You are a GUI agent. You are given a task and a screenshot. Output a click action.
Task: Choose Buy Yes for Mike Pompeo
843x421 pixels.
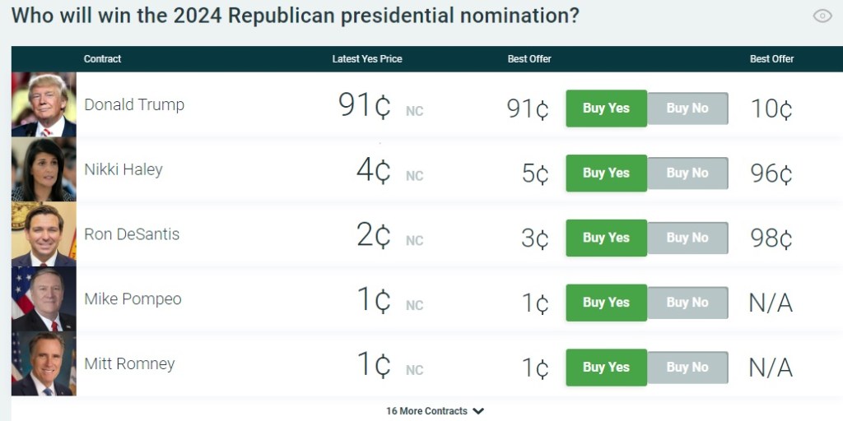click(x=606, y=303)
